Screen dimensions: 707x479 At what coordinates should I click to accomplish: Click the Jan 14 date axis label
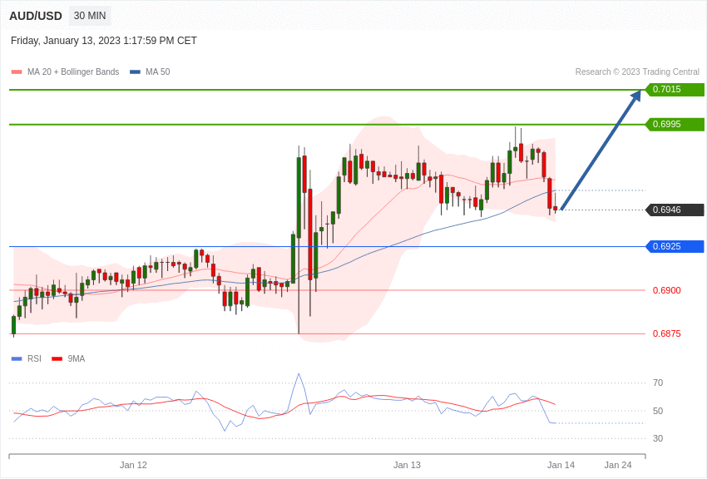point(561,465)
